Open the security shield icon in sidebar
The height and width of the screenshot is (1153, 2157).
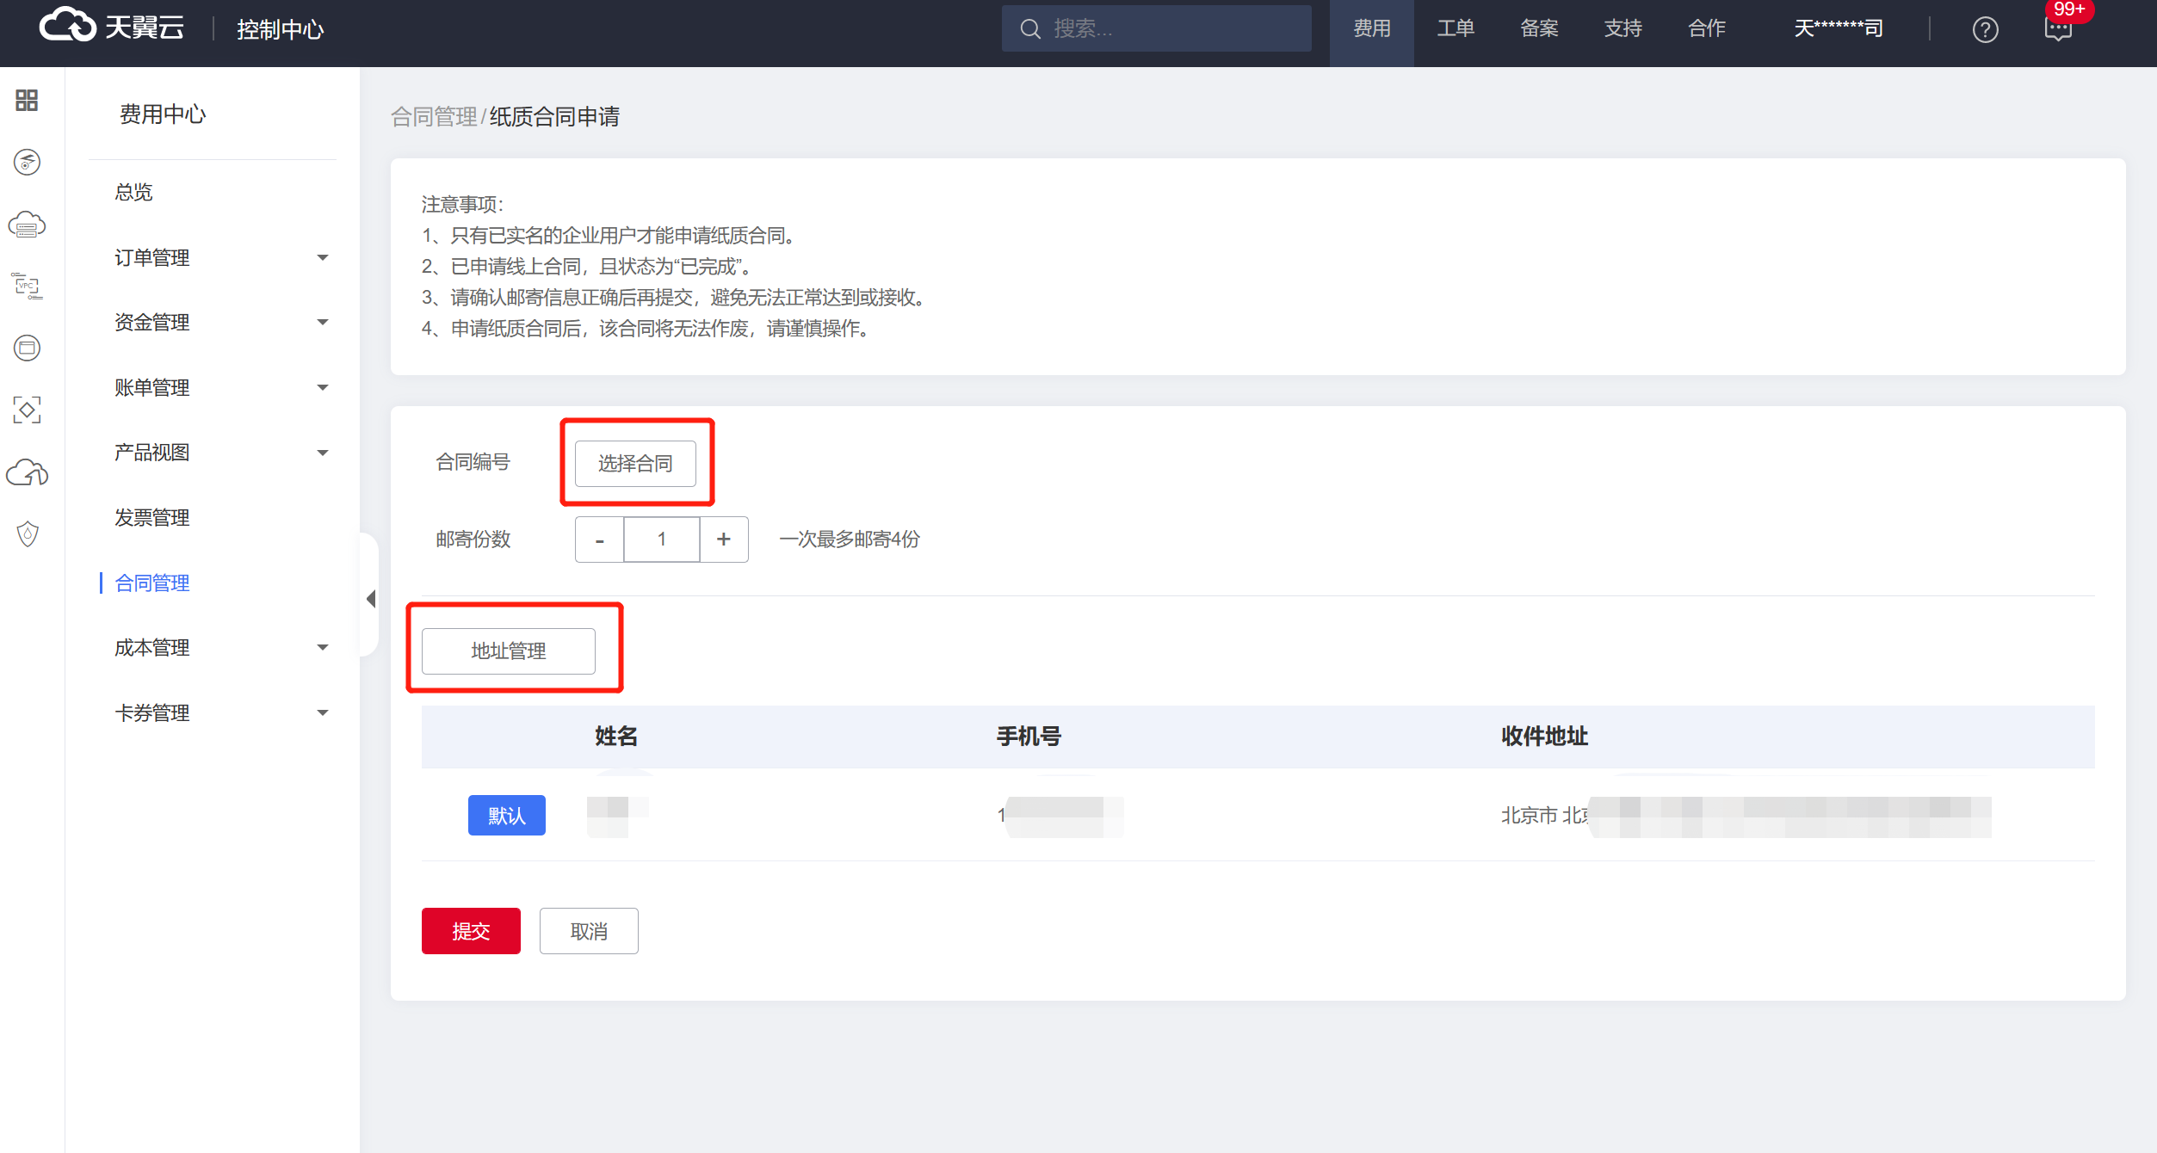tap(27, 534)
